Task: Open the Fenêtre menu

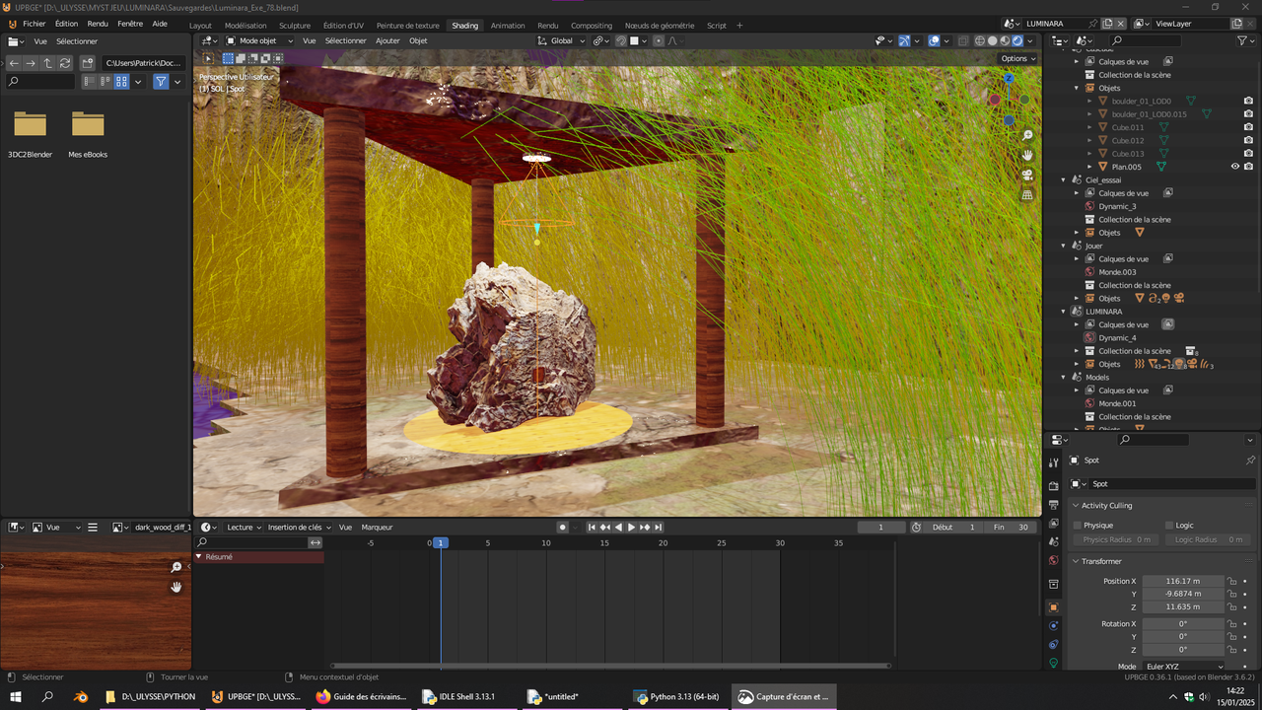Action: (x=130, y=24)
